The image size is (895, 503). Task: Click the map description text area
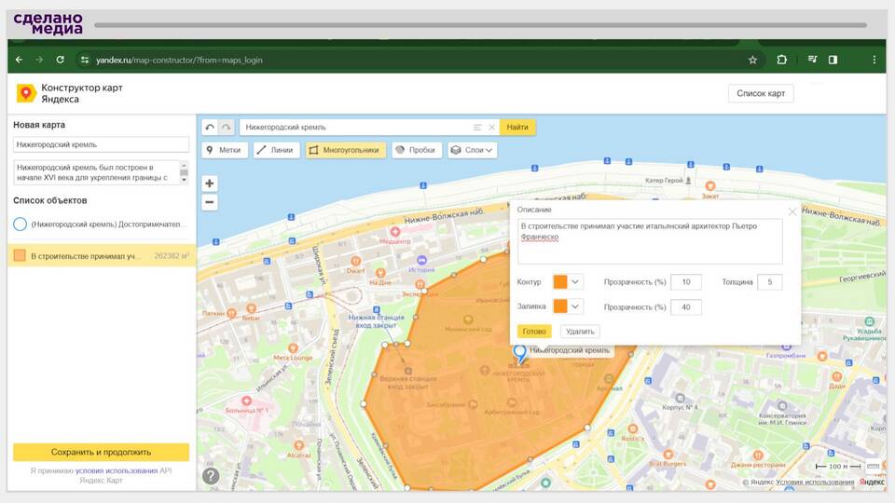(96, 172)
